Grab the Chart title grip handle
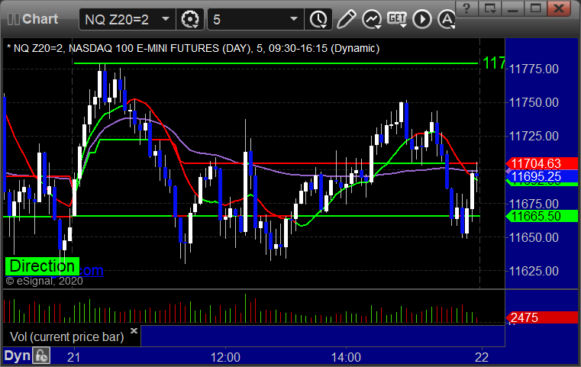The image size is (581, 367). (x=14, y=19)
